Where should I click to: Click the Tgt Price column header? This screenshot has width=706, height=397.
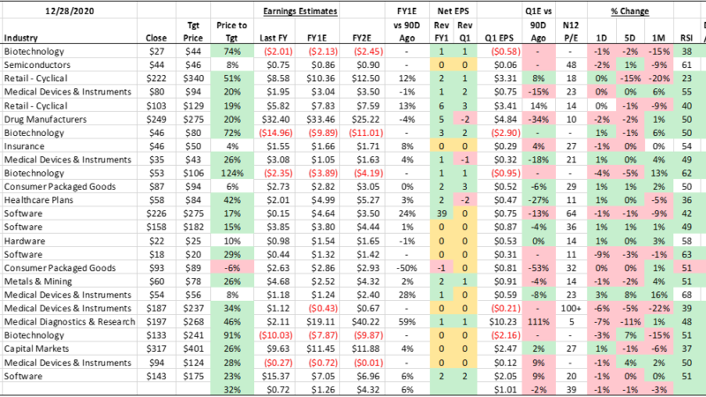tap(187, 34)
